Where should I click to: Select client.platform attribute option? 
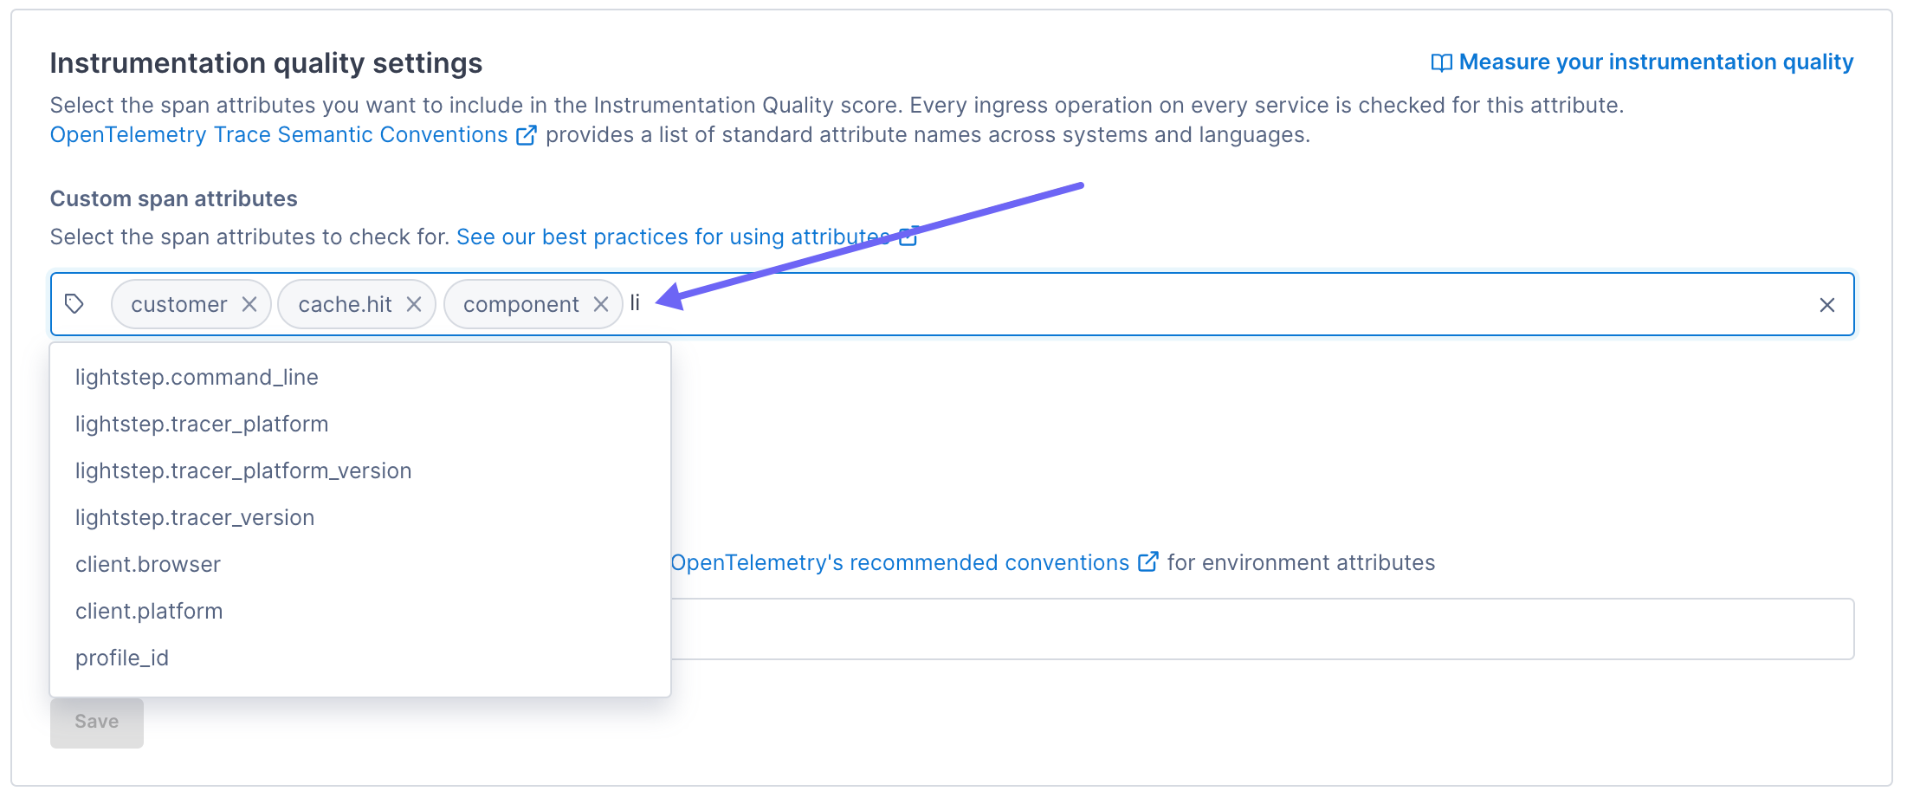(149, 611)
